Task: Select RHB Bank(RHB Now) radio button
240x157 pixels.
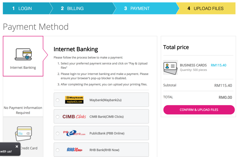Action: coord(58,150)
